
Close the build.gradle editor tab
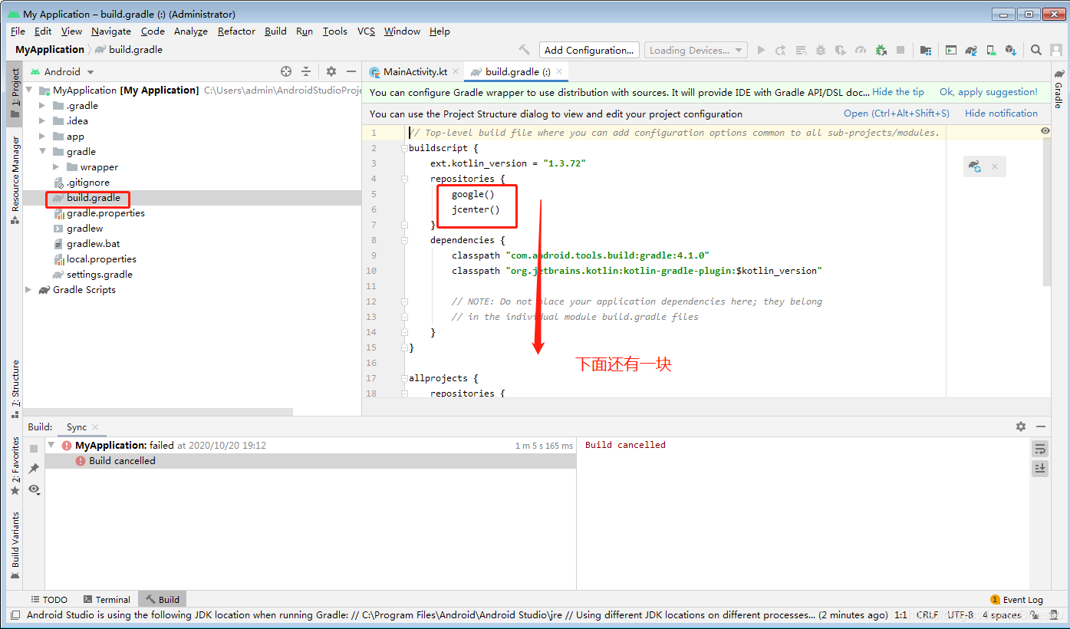point(560,71)
